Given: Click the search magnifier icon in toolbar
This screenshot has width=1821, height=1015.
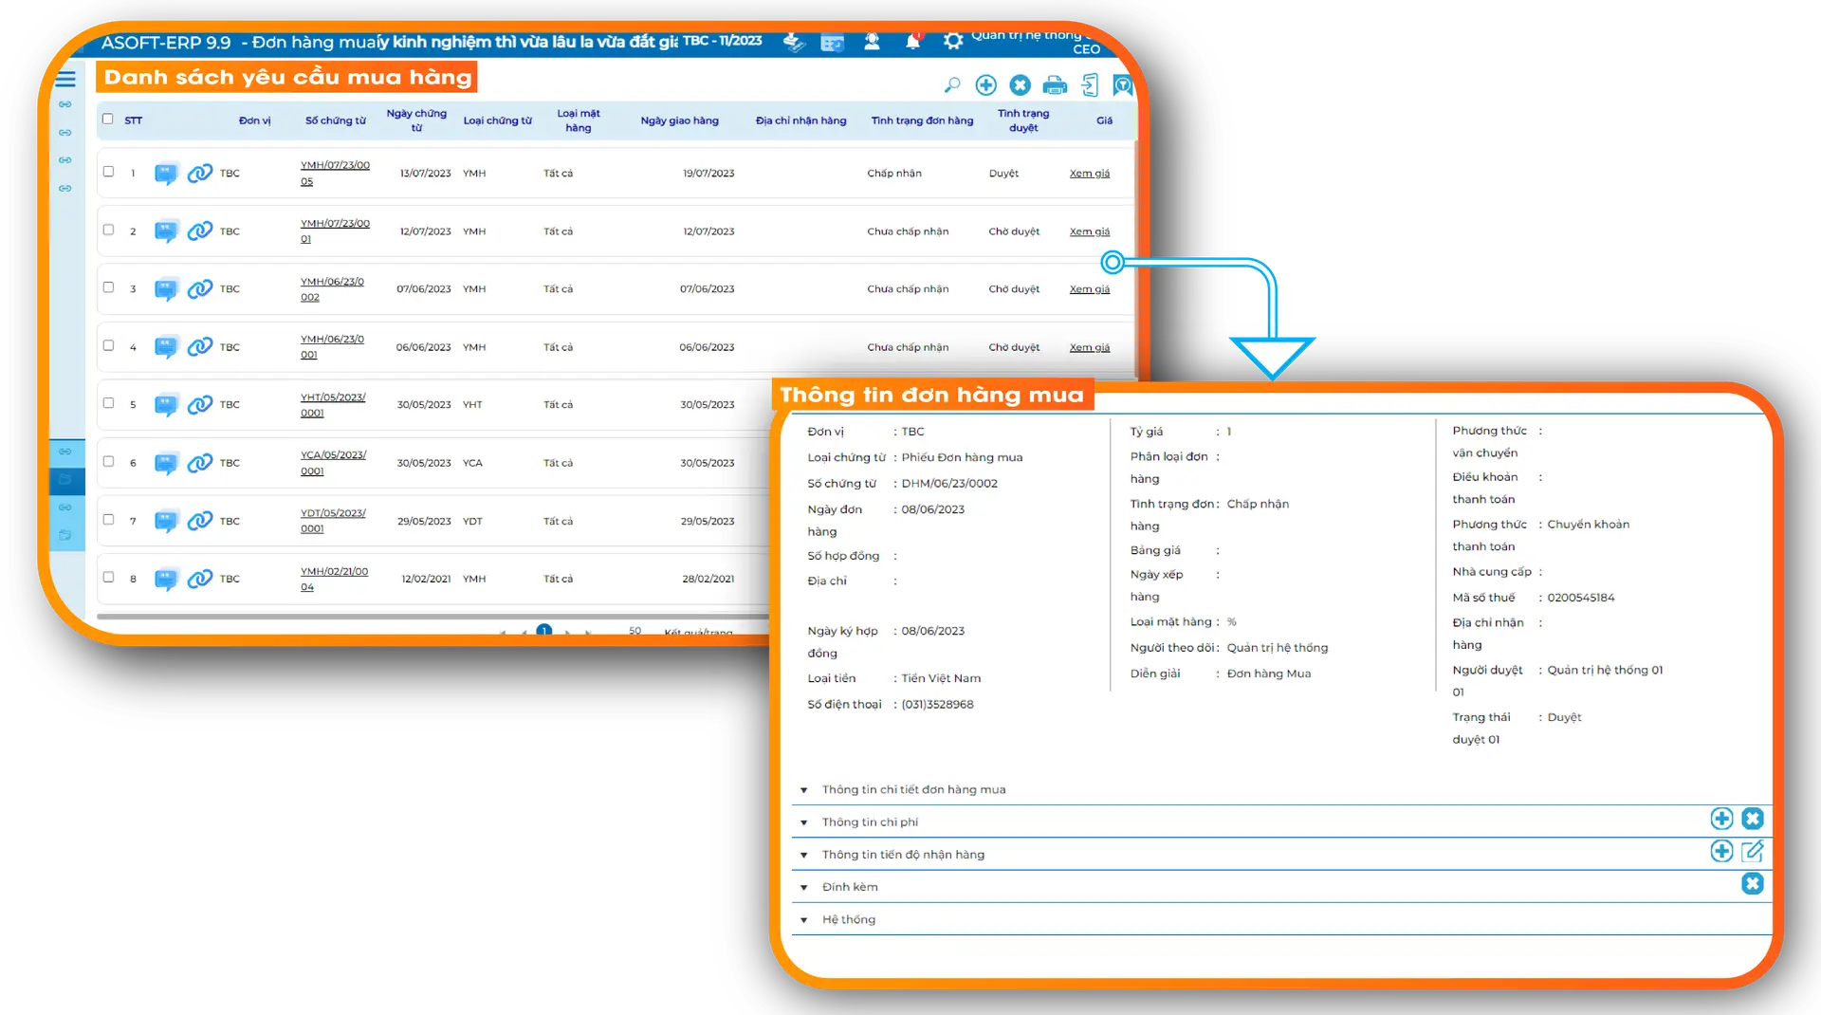Looking at the screenshot, I should point(952,85).
